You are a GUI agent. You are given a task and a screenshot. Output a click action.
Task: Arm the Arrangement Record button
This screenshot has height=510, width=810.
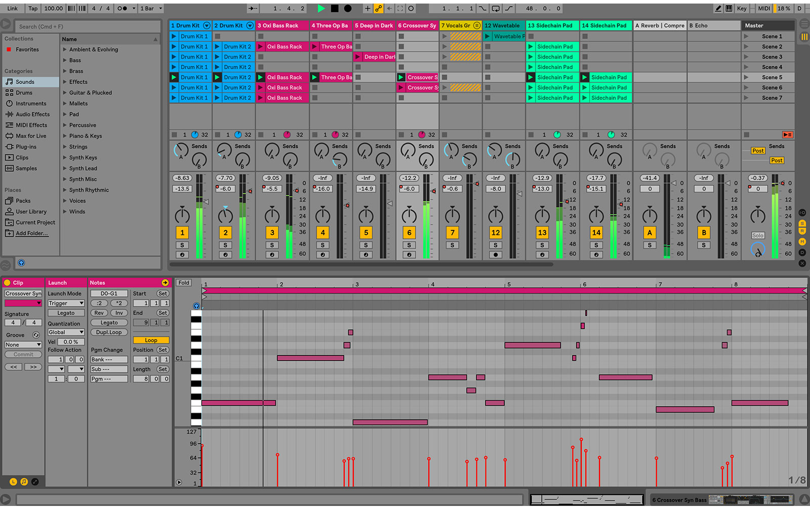point(348,8)
